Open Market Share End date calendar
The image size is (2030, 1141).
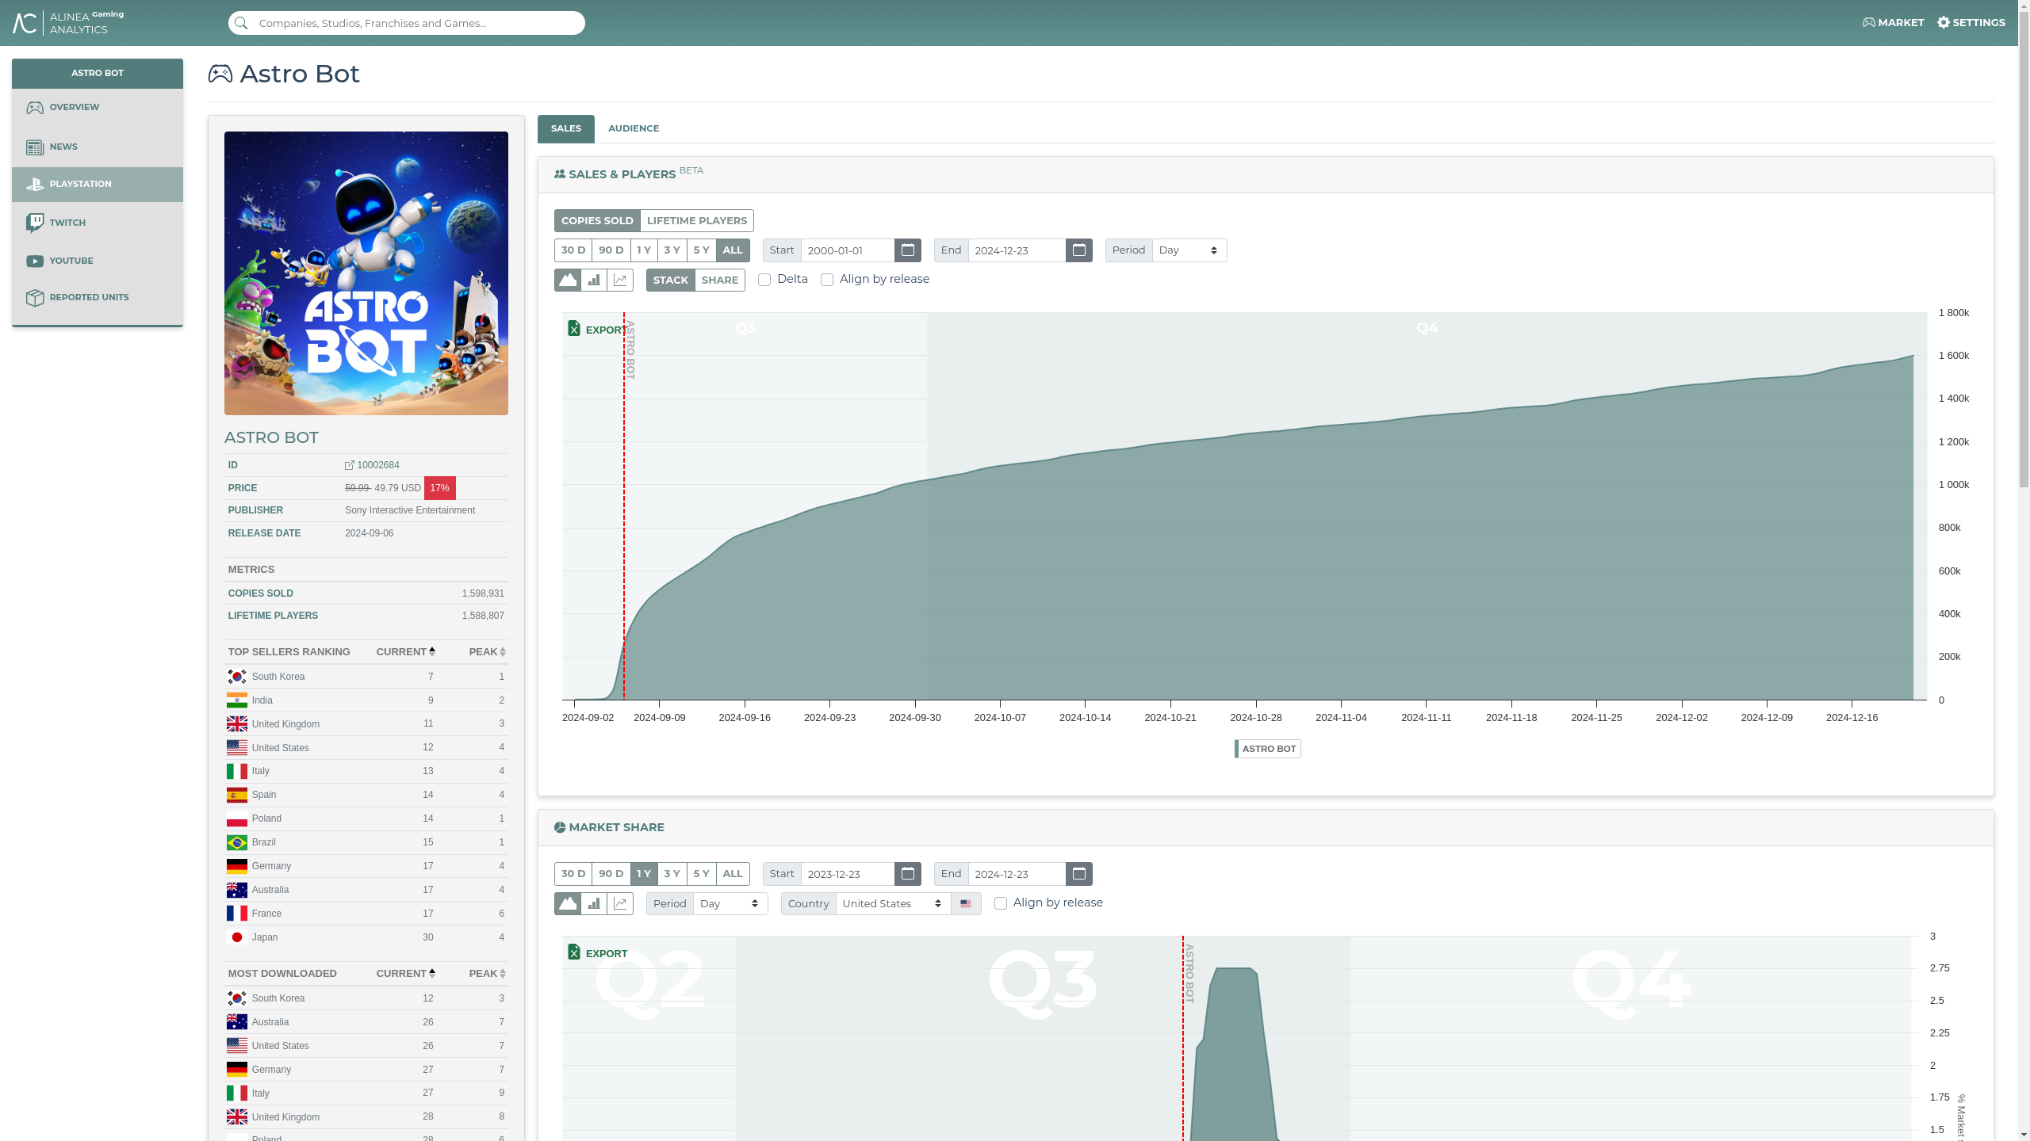(1079, 874)
